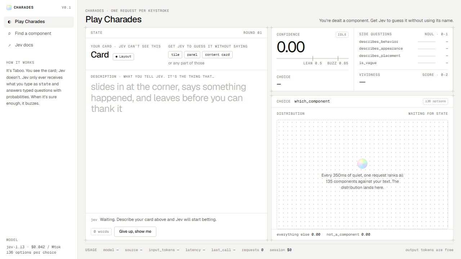Click the big 0.00 confidence value
This screenshot has height=259, width=461.
click(291, 47)
